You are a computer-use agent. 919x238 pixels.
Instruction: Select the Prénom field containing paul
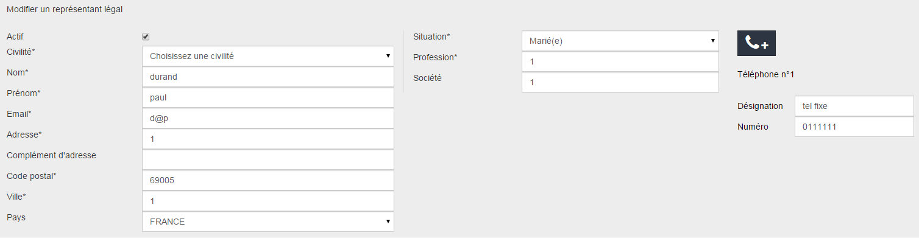[268, 97]
